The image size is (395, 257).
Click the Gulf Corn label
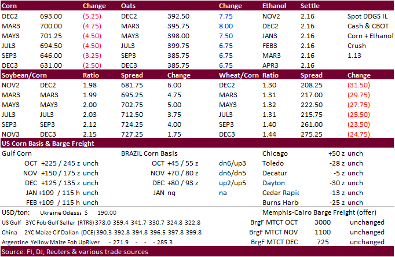click(x=17, y=153)
